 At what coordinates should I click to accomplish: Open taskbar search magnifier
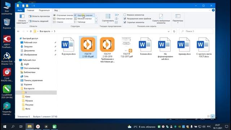click(13, 127)
